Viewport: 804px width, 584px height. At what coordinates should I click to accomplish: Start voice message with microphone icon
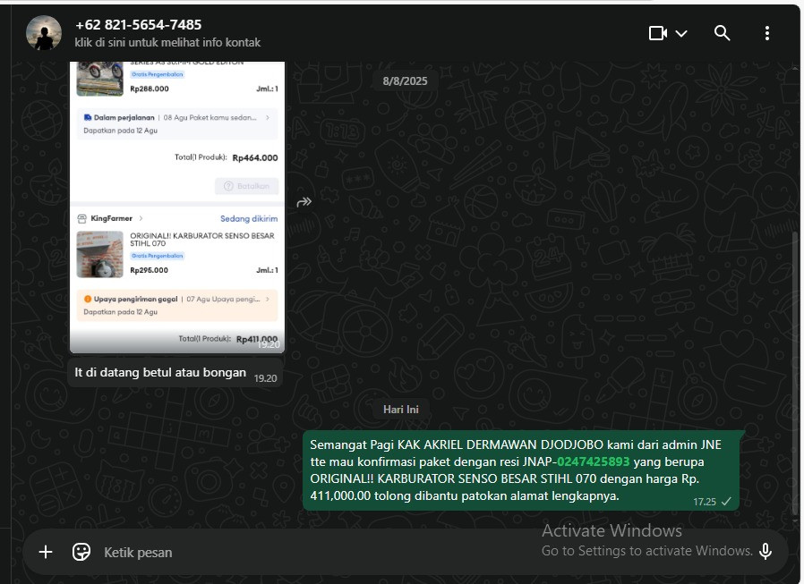pyautogui.click(x=766, y=552)
